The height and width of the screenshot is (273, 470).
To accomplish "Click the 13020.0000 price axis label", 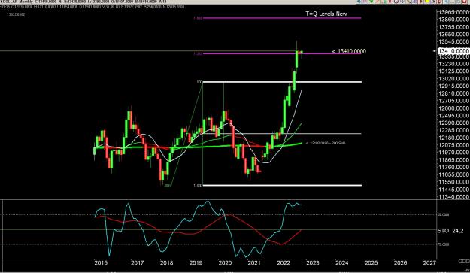I will pyautogui.click(x=453, y=78).
